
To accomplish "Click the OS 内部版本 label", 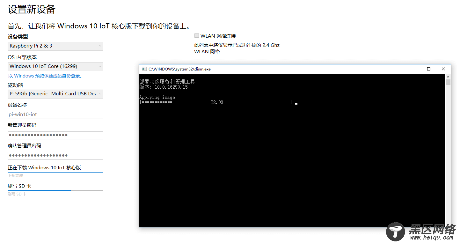I will click(x=22, y=57).
